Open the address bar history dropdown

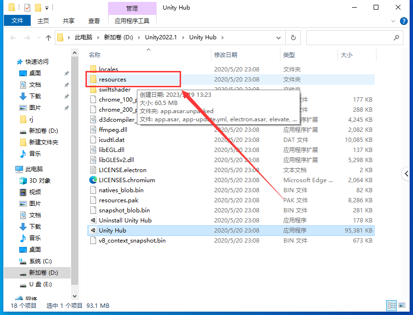[x=279, y=38]
